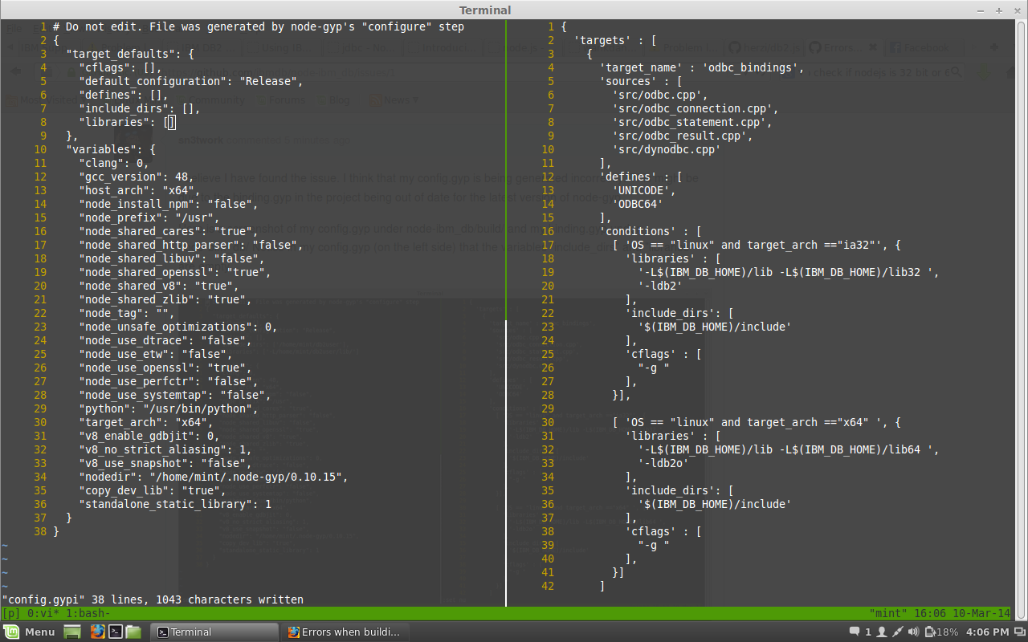Click the "standalone_static_library": 1 line
This screenshot has height=642, width=1028.
point(175,504)
